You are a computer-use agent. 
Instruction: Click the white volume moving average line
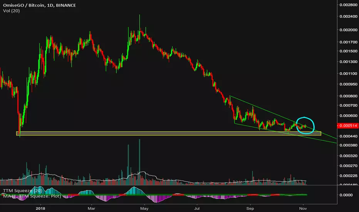(x=153, y=178)
